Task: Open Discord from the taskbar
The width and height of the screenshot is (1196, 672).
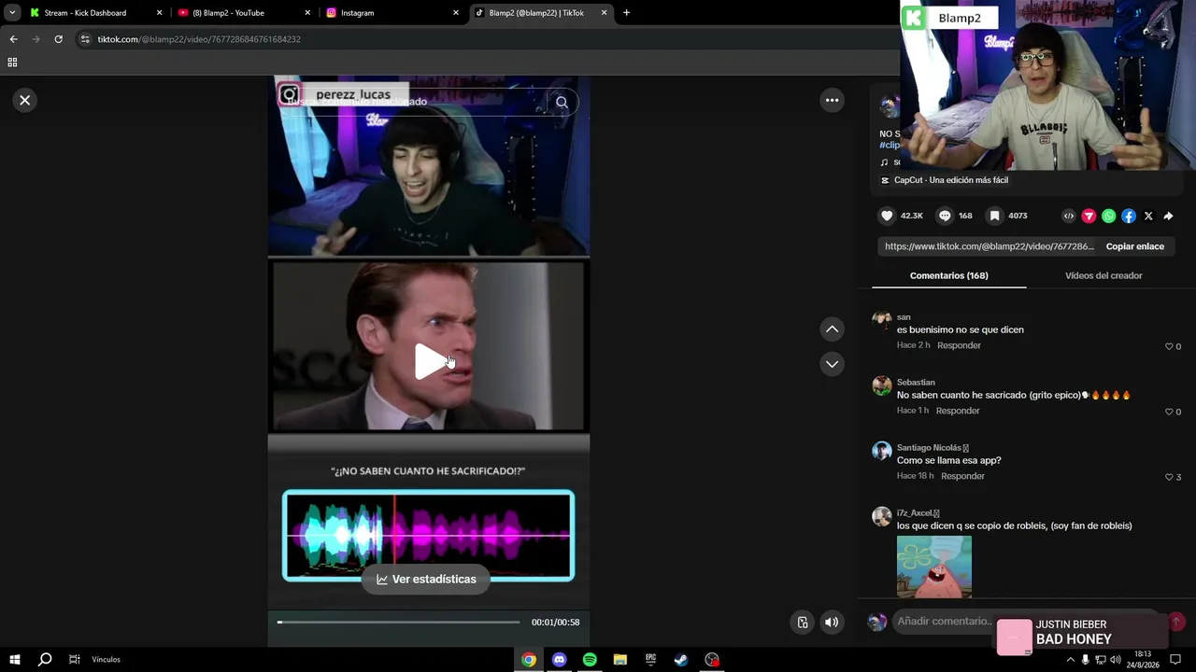Action: [x=559, y=660]
